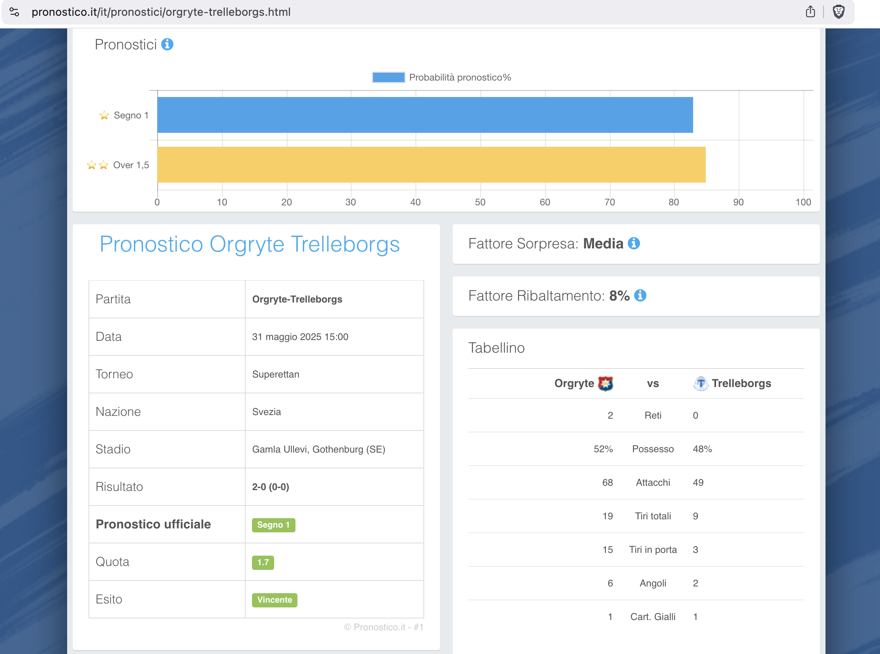Click info icon beside Fattore Sorpresa
Screen dimensions: 880x654
pos(634,243)
